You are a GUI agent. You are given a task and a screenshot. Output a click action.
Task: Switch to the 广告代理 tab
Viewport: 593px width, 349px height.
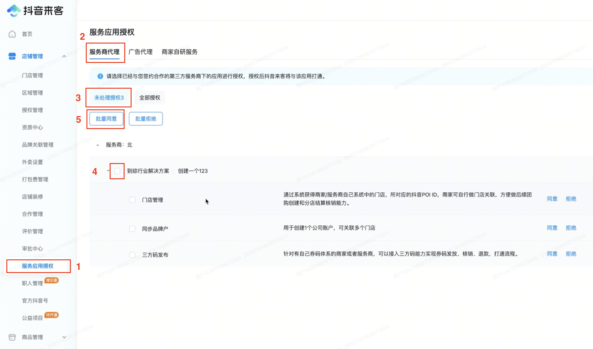pyautogui.click(x=140, y=52)
